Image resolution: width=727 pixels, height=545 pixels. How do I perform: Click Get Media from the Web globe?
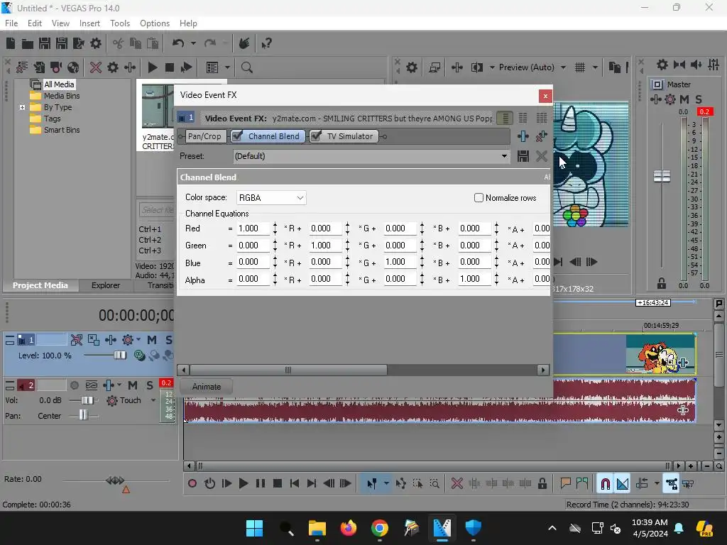73,67
